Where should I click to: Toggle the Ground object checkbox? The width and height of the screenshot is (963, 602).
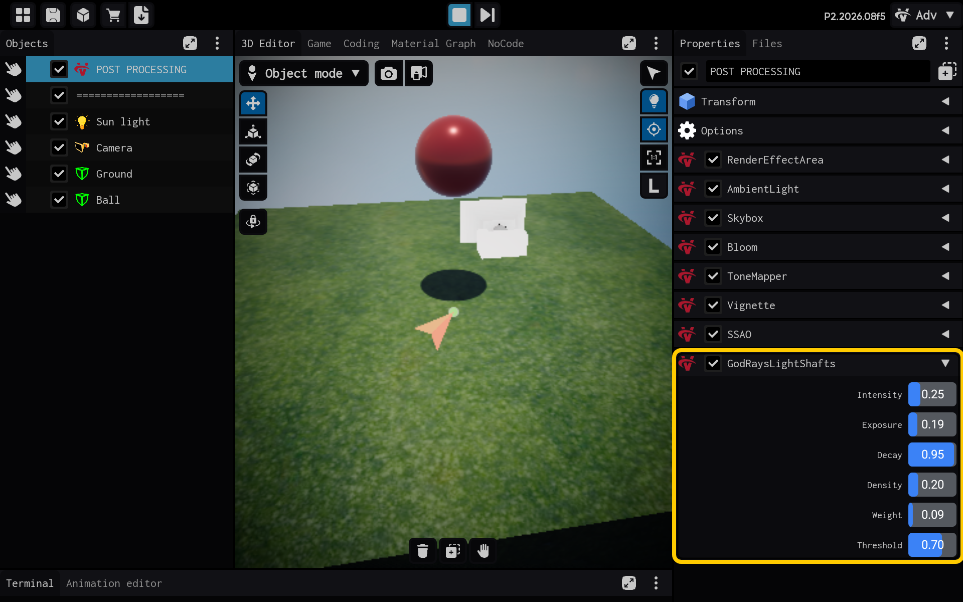tap(59, 174)
